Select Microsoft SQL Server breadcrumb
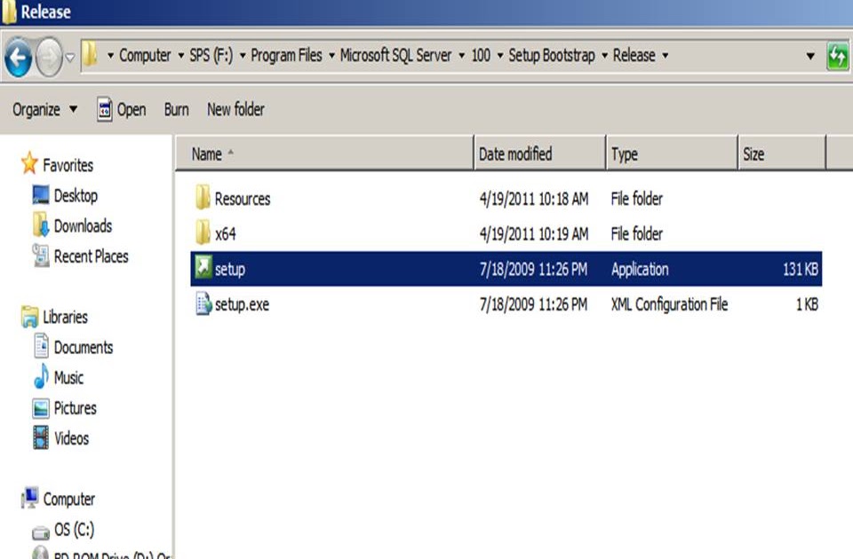The width and height of the screenshot is (853, 559). (x=396, y=55)
